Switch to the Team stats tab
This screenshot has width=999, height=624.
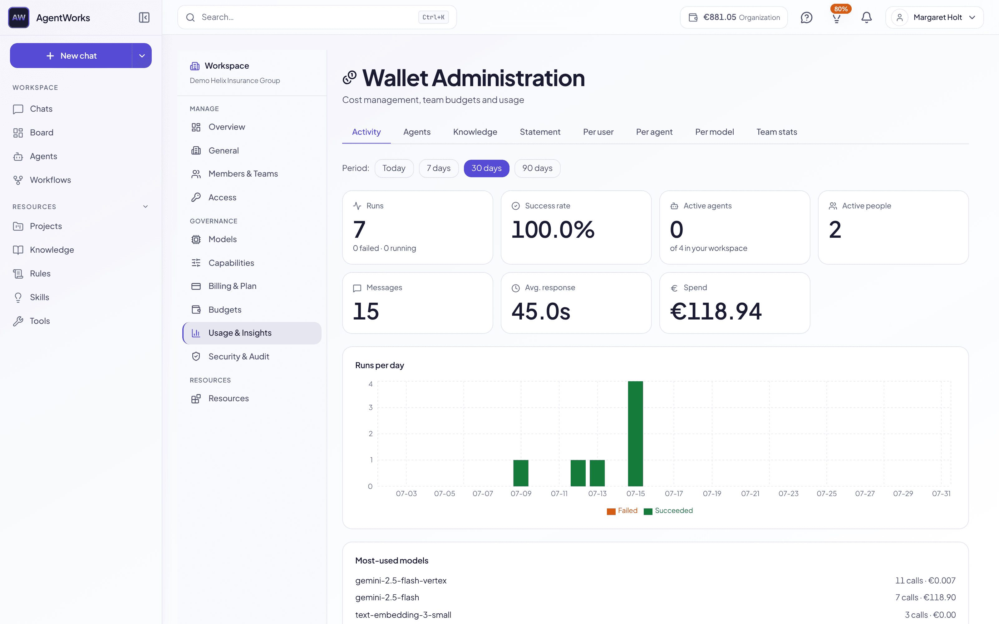tap(776, 132)
